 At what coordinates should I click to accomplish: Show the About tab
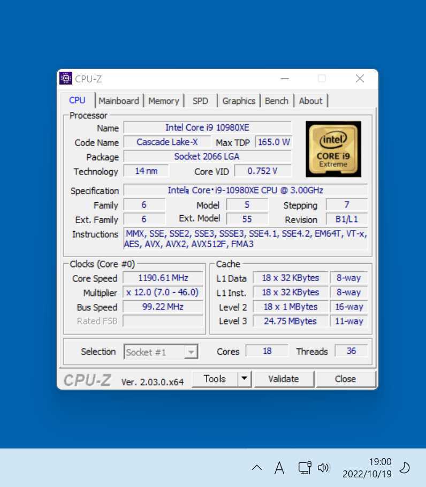coord(310,101)
